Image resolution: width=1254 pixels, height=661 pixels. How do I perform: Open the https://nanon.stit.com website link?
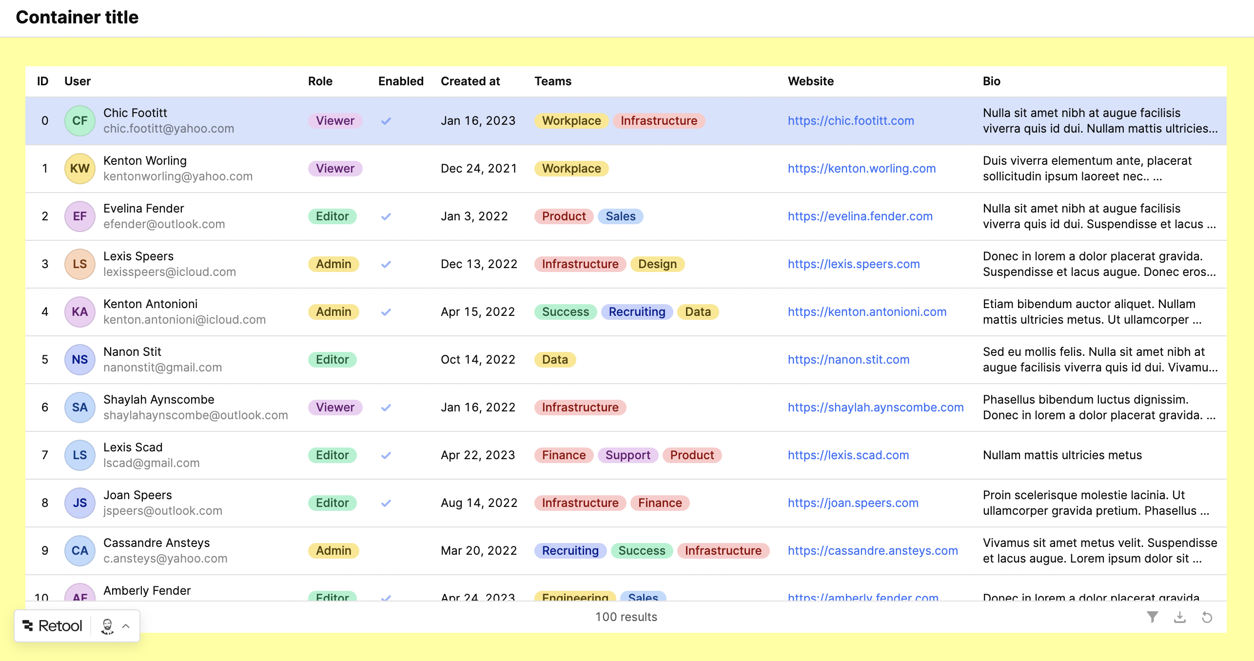(x=848, y=359)
